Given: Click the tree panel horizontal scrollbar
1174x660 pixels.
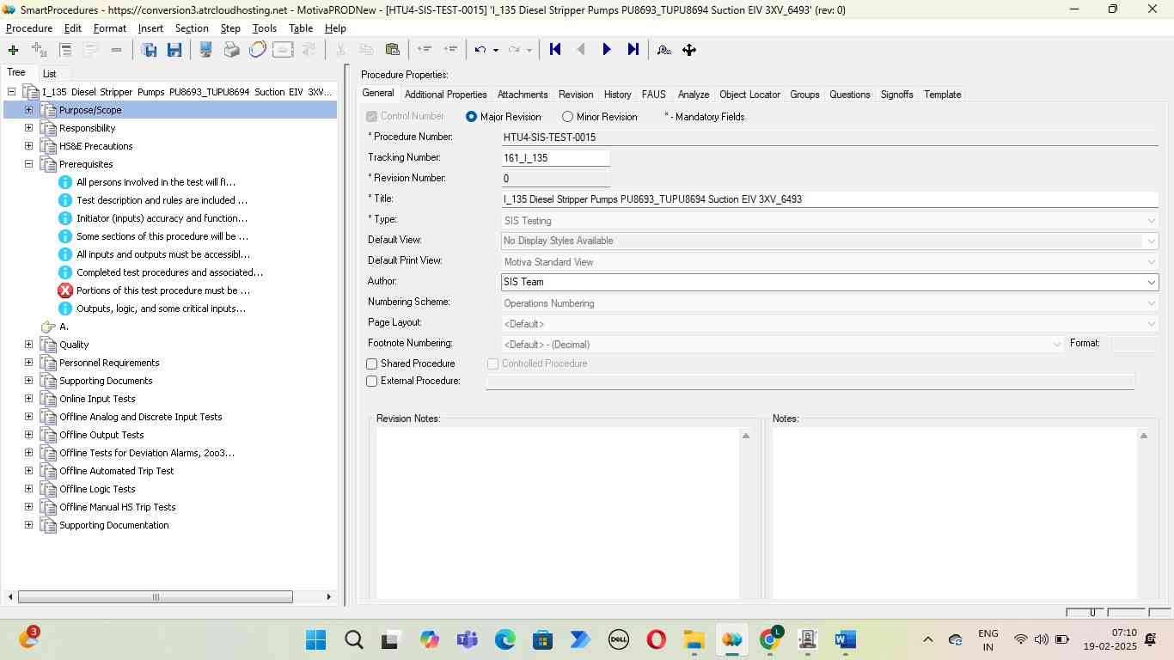Looking at the screenshot, I should pos(155,596).
